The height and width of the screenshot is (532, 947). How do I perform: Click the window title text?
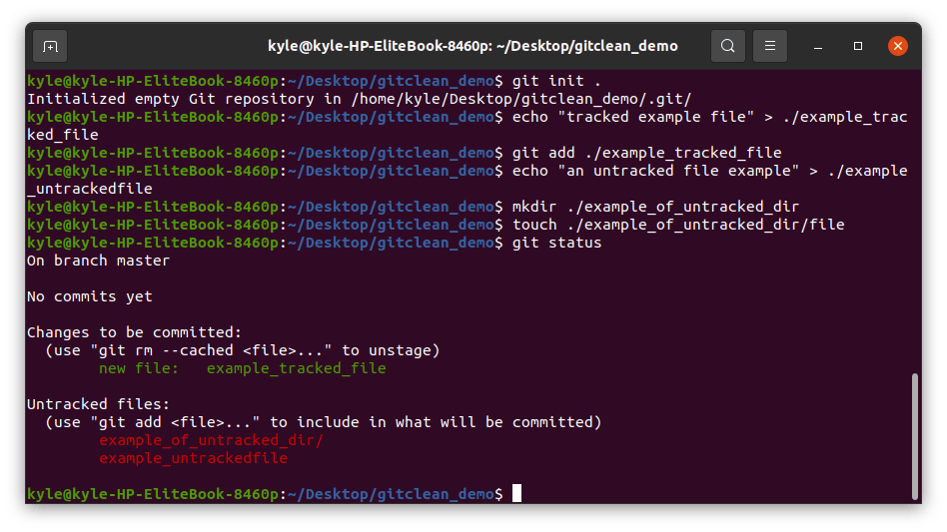pos(473,47)
